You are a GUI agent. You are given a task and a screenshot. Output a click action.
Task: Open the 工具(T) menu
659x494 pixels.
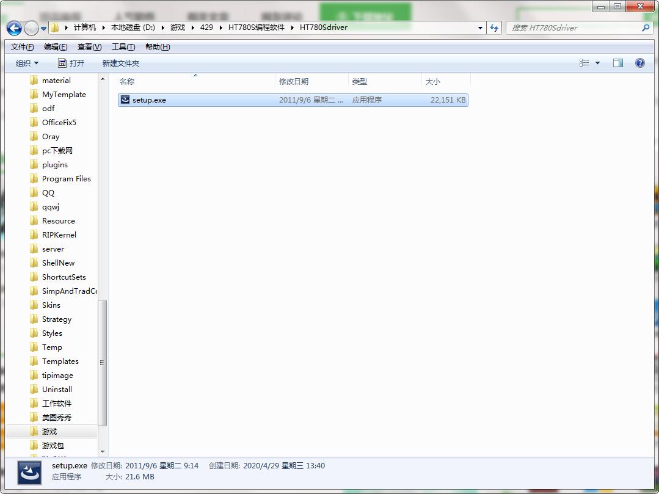(123, 46)
